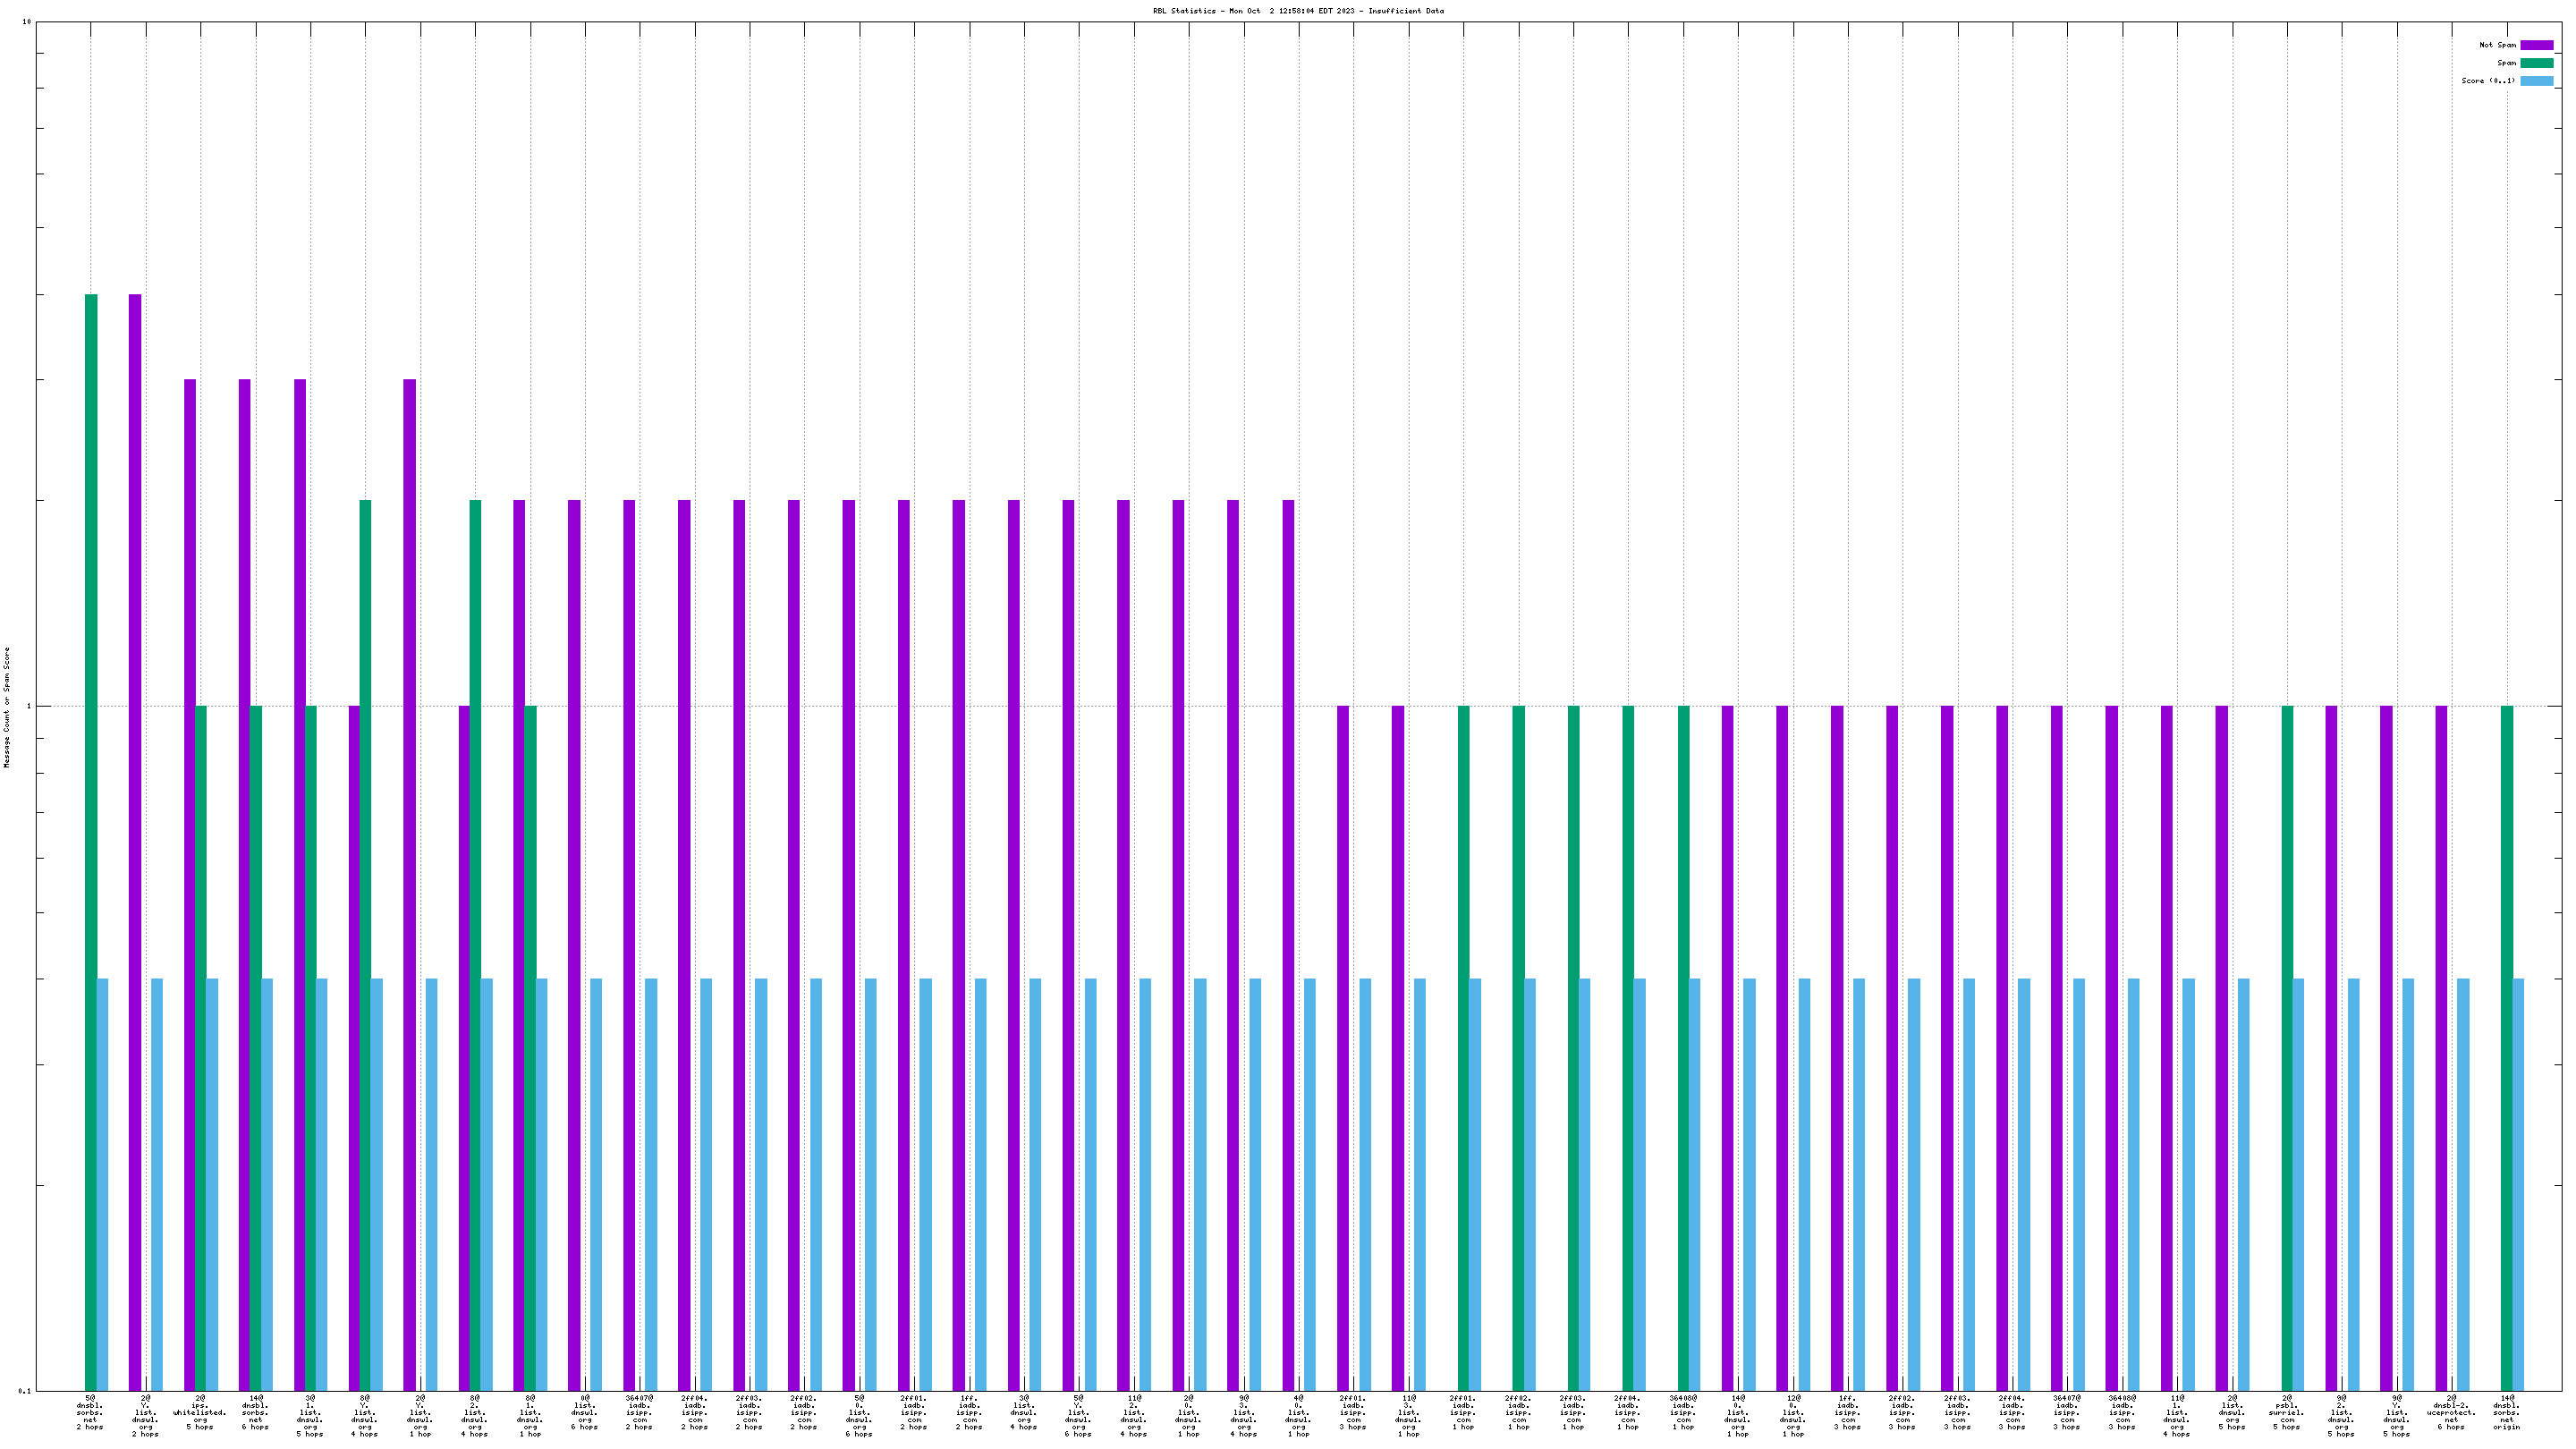Click the 'ips.whitelisted.org 5 hops' x-axis label
The height and width of the screenshot is (1449, 2576).
200,1415
